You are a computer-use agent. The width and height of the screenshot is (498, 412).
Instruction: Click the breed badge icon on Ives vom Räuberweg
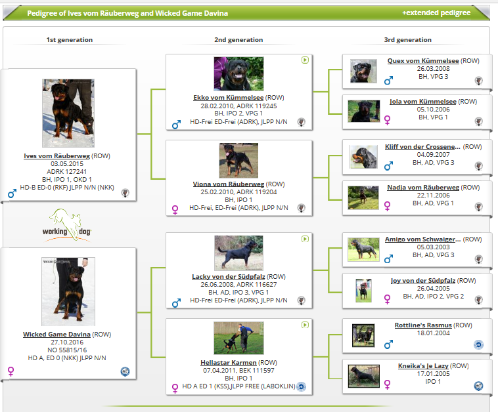(x=125, y=193)
